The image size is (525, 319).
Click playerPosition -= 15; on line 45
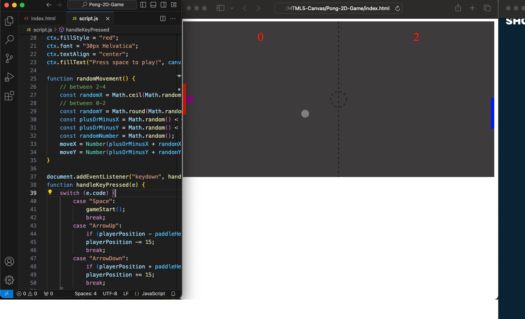tap(120, 242)
